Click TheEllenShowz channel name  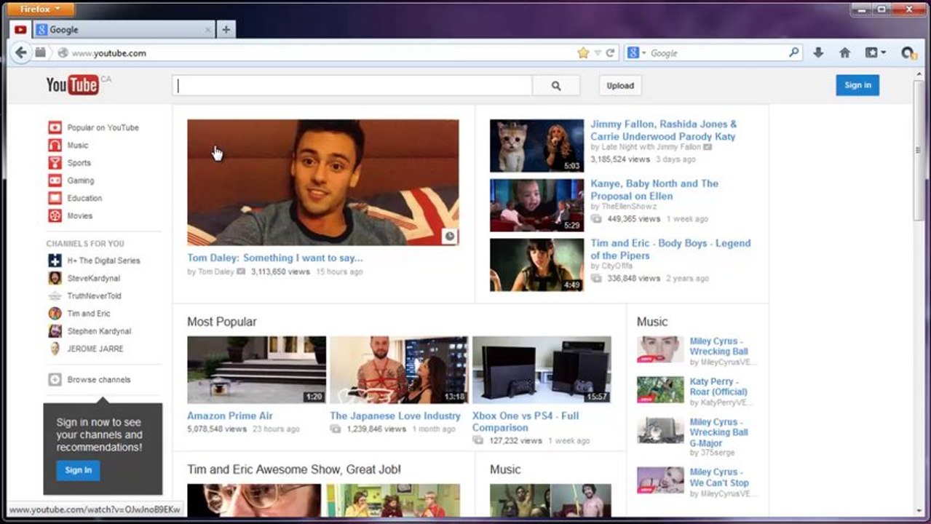[628, 207]
